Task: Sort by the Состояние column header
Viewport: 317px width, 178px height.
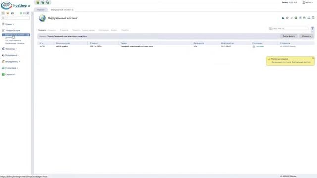Action: (257, 43)
